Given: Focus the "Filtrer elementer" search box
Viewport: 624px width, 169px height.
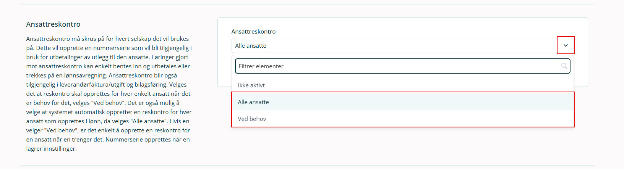Looking at the screenshot, I should pos(402,66).
